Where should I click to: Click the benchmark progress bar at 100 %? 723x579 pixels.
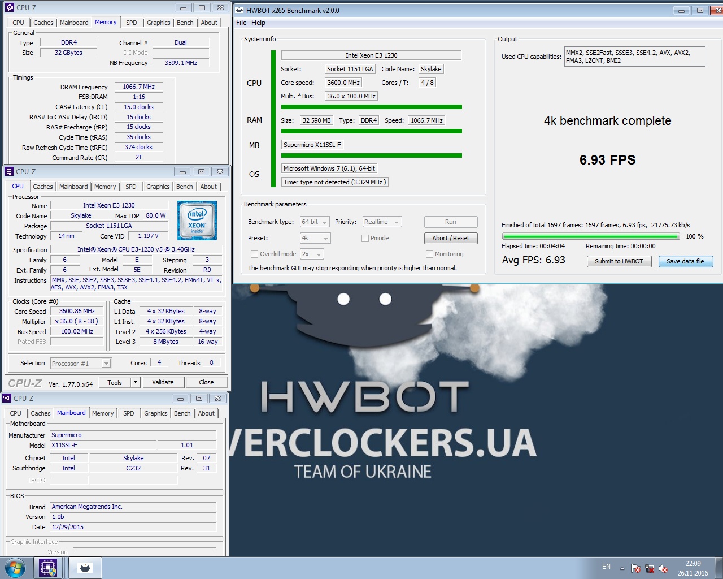coord(591,236)
